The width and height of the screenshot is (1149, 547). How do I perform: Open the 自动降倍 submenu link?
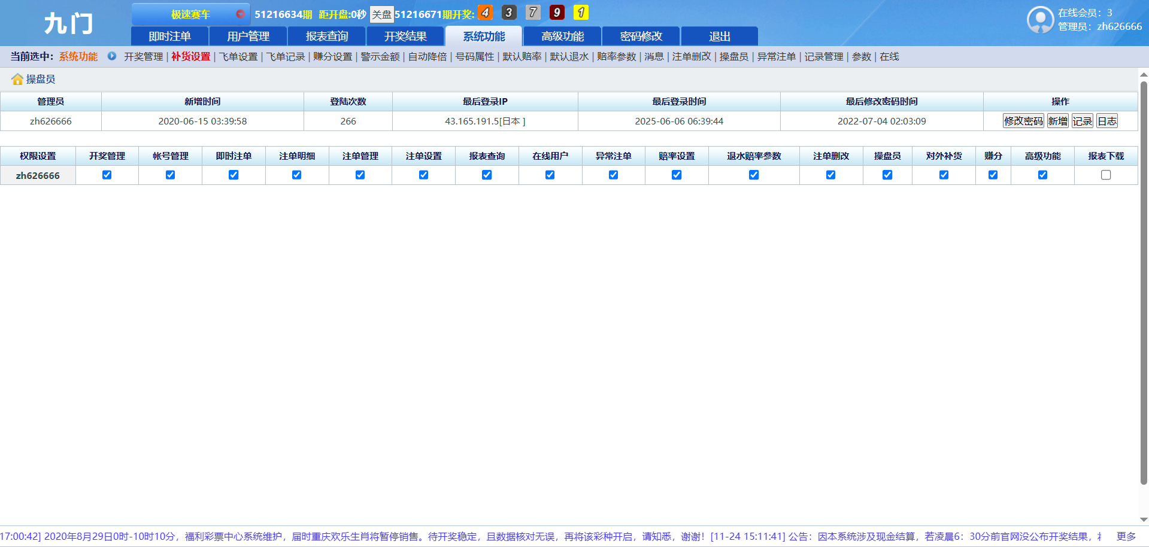coord(428,56)
